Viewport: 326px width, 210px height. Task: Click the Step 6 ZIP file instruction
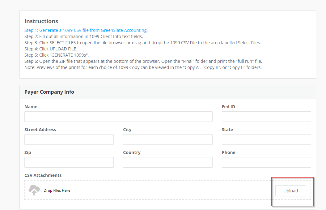point(143,62)
